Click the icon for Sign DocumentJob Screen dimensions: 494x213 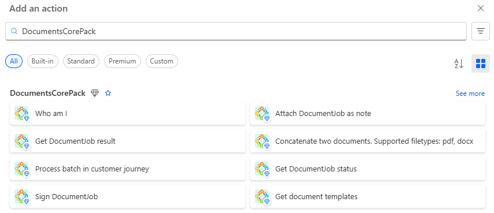point(22,197)
